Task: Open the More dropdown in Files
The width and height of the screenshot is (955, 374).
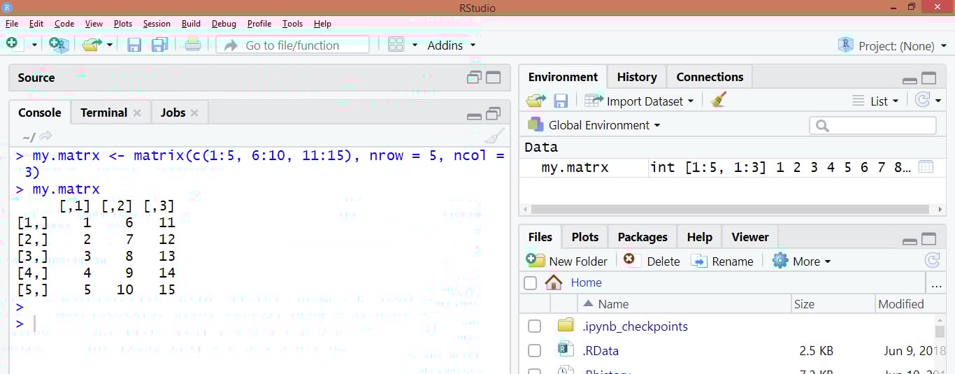Action: 802,261
